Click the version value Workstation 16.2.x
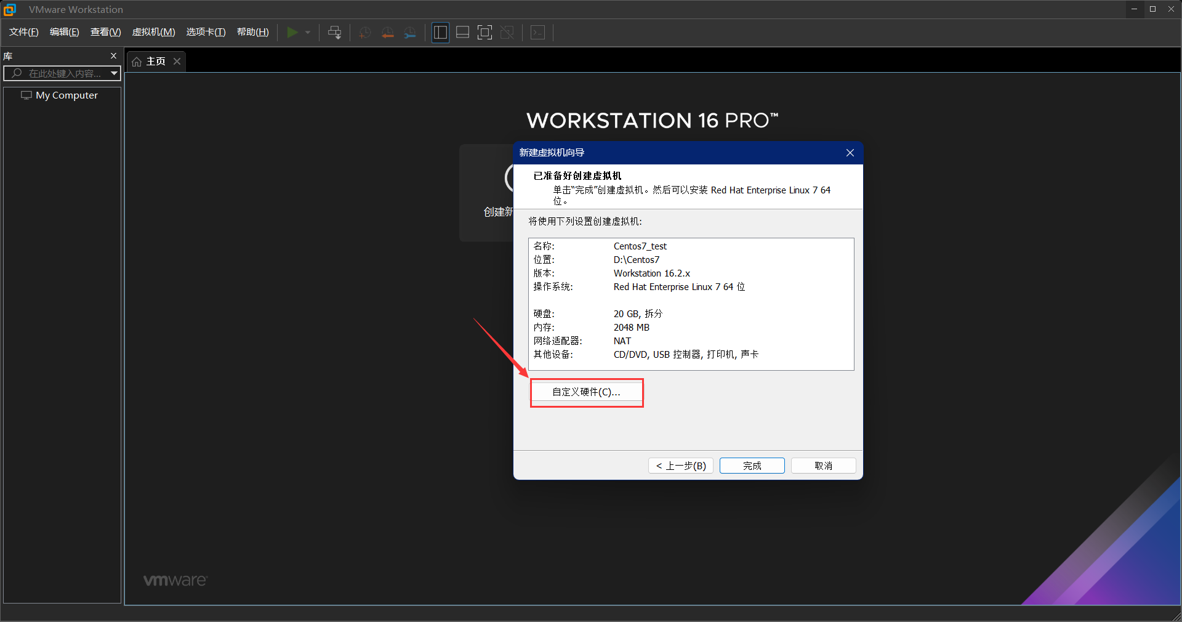Viewport: 1182px width, 622px height. pos(652,273)
